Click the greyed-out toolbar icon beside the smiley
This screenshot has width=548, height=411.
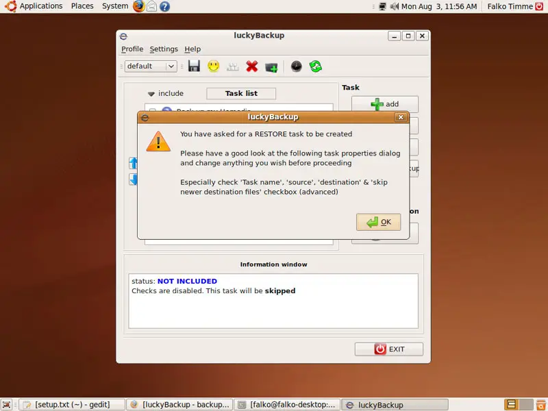click(232, 66)
